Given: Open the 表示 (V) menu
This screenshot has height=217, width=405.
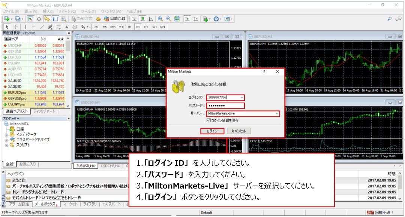Looking at the screenshot, I should tap(31, 11).
